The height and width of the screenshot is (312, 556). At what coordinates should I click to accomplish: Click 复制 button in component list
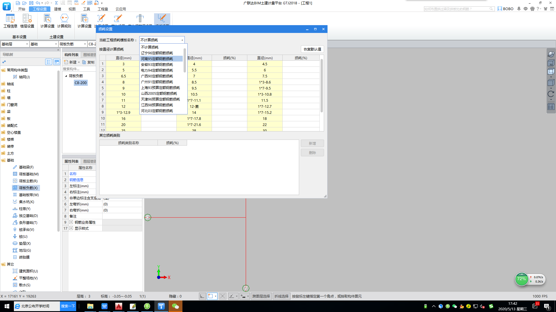tap(88, 62)
